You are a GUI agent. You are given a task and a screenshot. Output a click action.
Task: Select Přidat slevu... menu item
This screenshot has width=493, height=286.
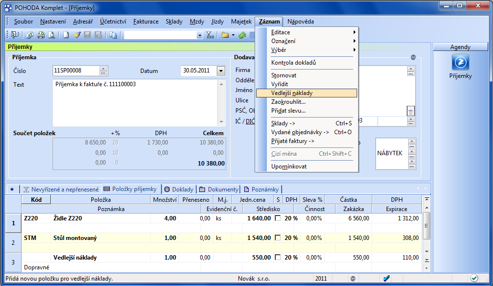click(307, 111)
